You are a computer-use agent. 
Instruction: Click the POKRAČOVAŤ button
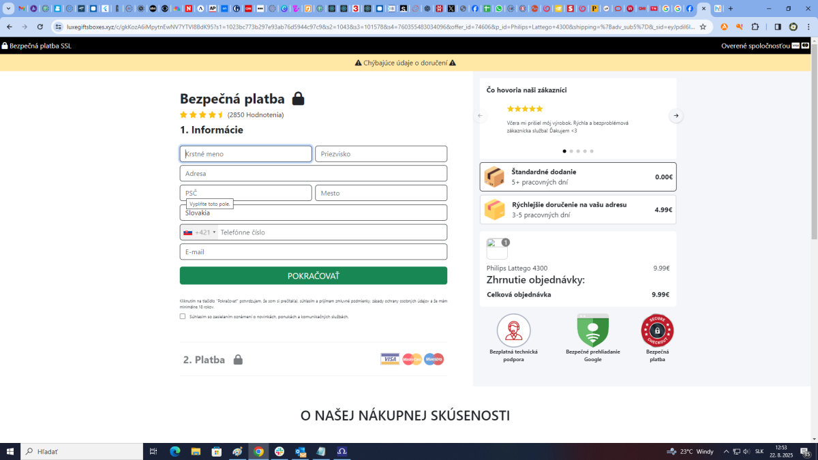(x=313, y=275)
